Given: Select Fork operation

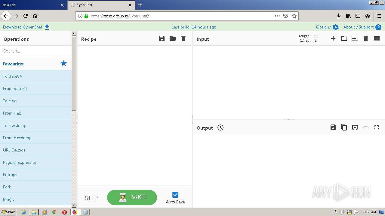Looking at the screenshot, I should point(36,187).
